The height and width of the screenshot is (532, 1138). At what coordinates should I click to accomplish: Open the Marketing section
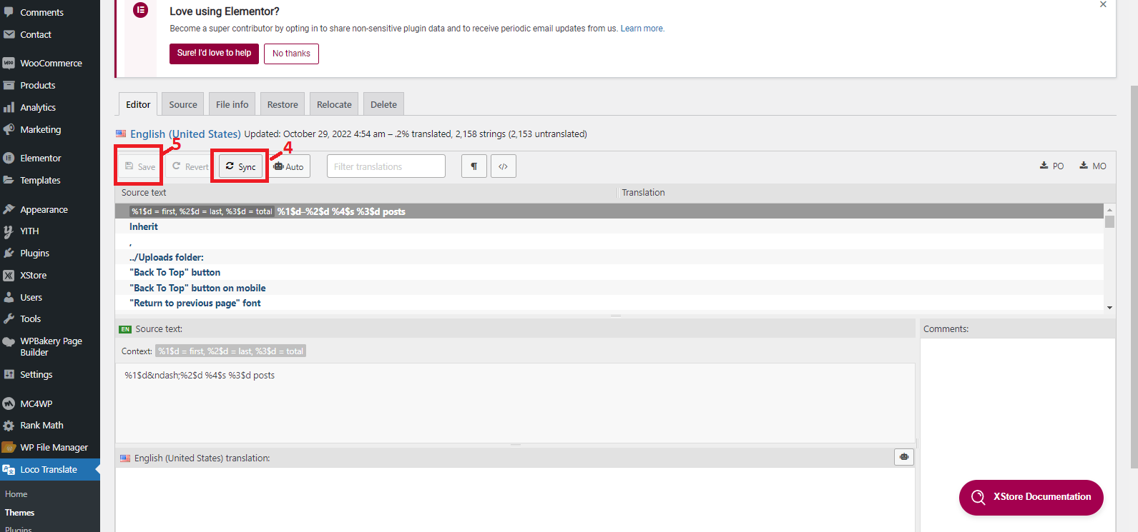click(x=40, y=129)
